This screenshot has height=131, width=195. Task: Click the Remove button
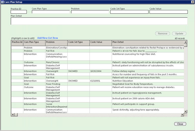pyautogui.click(x=163, y=33)
